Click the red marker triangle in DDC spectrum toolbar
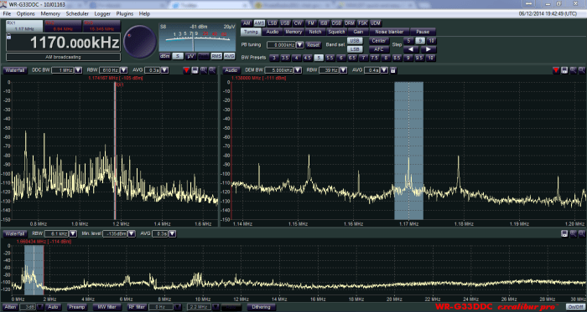Screen dimensions: 587x312 [186, 70]
